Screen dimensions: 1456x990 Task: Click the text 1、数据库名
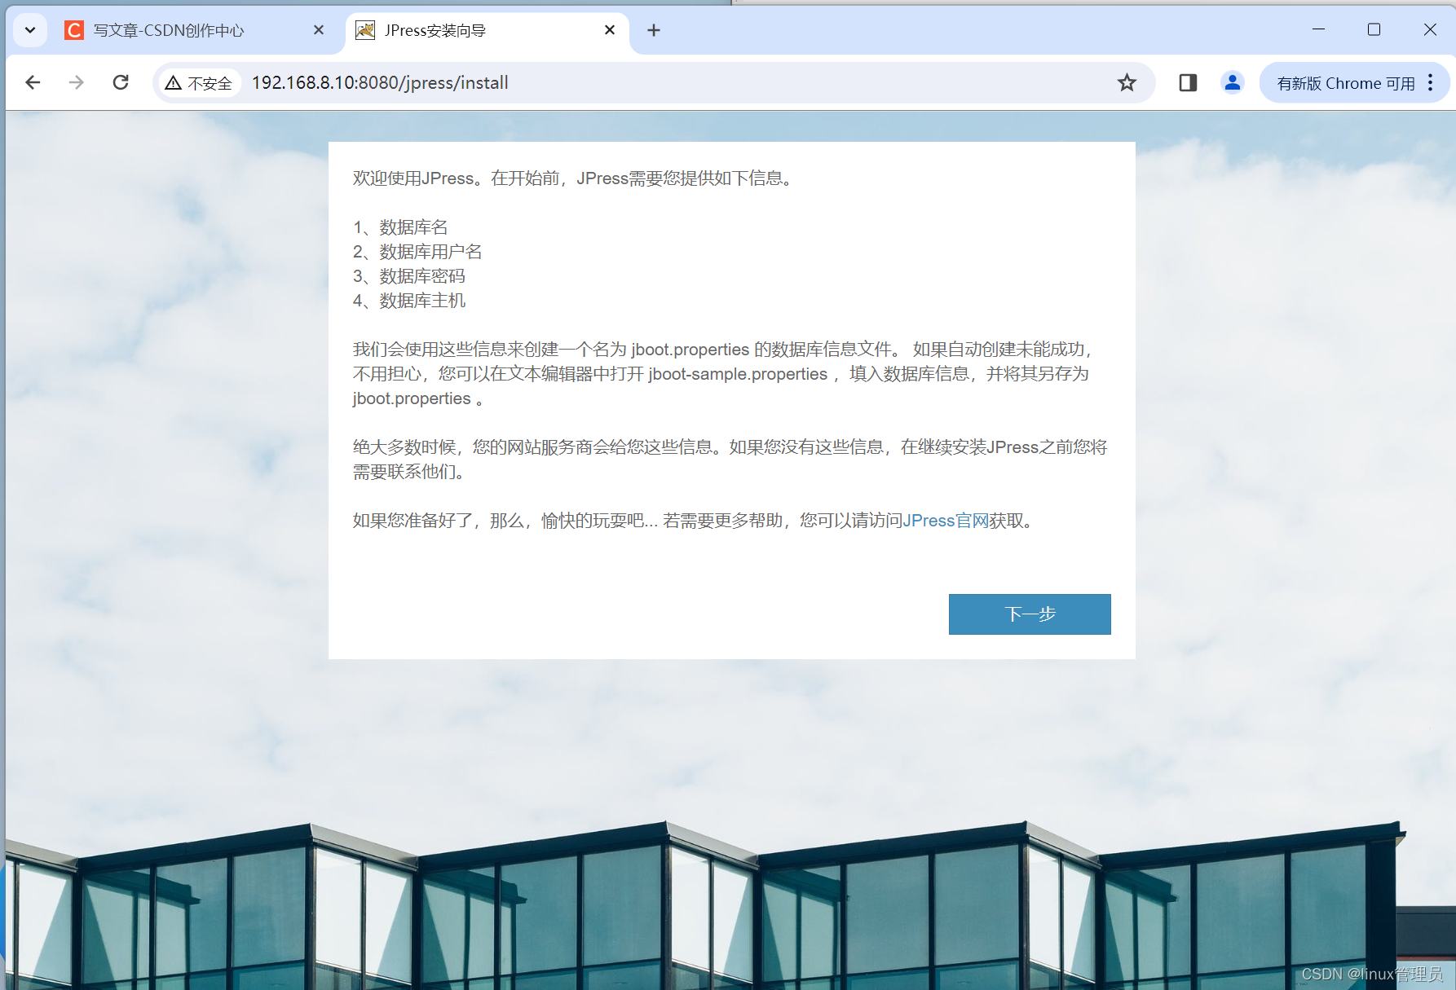coord(400,227)
